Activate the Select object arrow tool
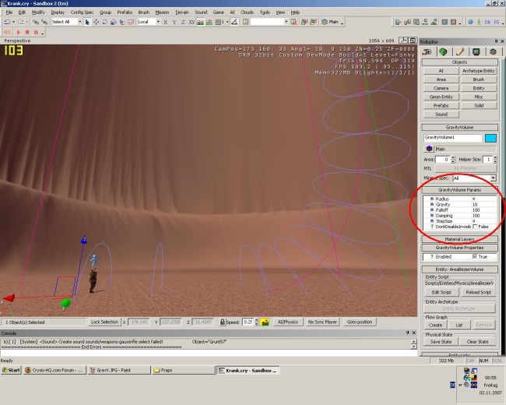The image size is (506, 405). click(x=87, y=22)
